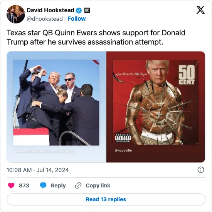Open the rally photo on the left
The width and height of the screenshot is (212, 212).
point(56,107)
